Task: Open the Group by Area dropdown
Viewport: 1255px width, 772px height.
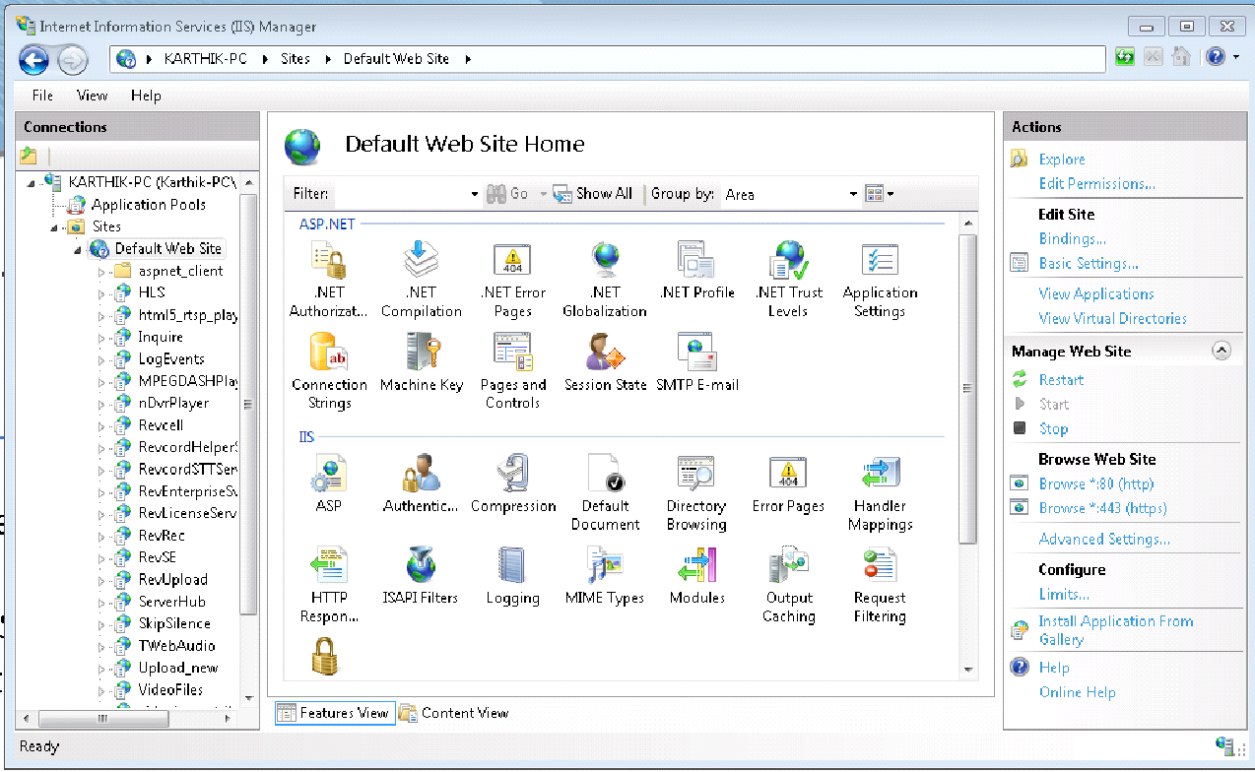Action: [x=792, y=194]
